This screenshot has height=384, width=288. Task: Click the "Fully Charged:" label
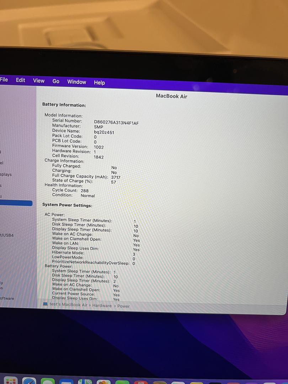tap(66, 166)
